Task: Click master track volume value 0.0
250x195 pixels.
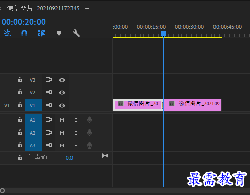Action: [69, 158]
